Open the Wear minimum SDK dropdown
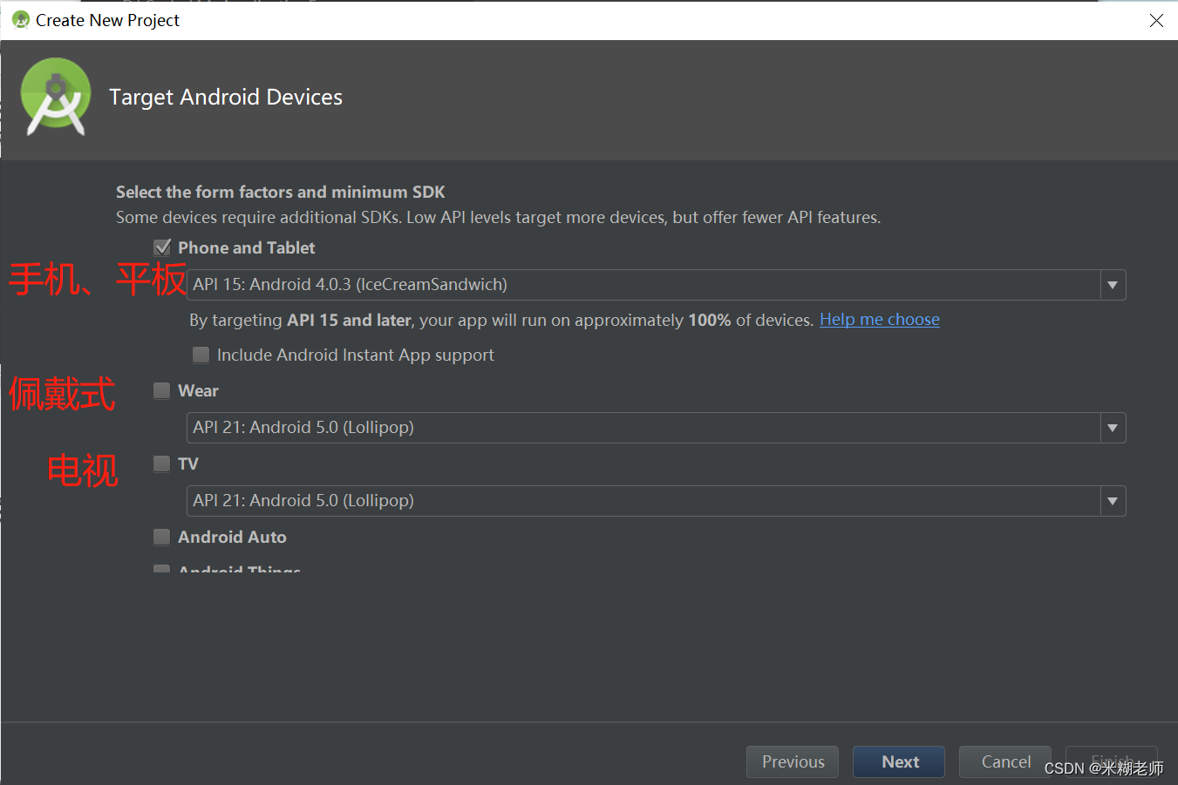The image size is (1178, 785). coord(657,428)
